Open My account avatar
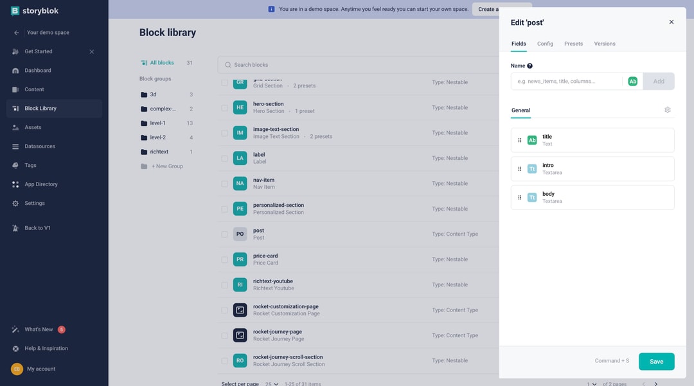The image size is (694, 386). click(17, 369)
